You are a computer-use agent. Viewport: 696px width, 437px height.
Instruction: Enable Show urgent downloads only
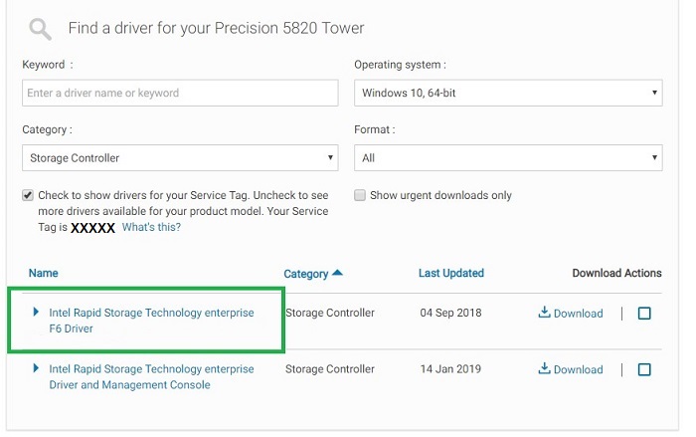360,196
